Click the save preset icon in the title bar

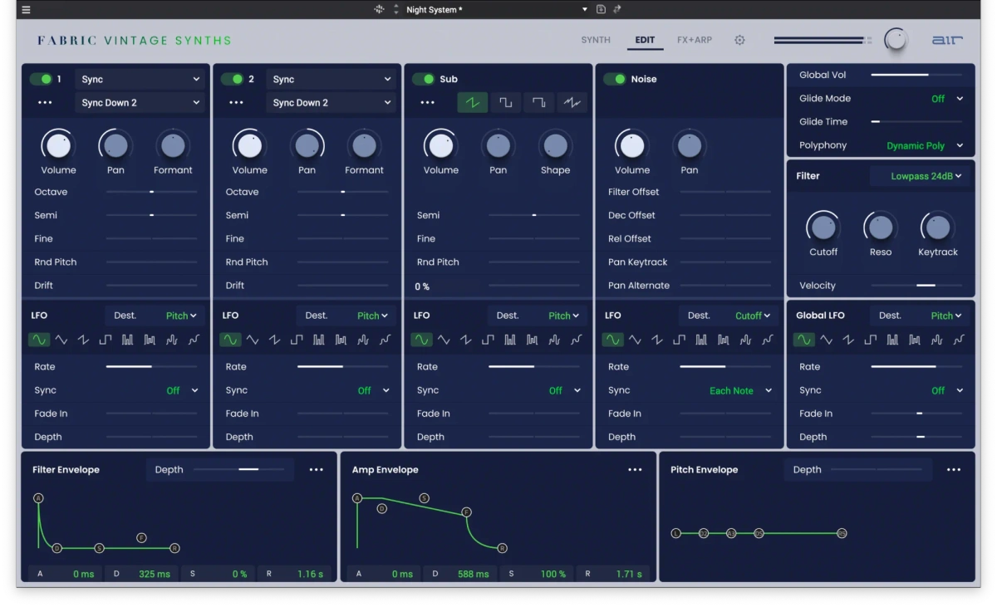601,9
